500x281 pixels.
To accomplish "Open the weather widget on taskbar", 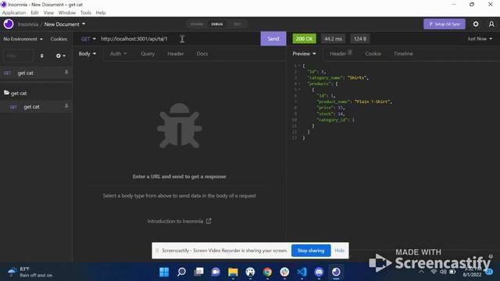I will point(30,272).
